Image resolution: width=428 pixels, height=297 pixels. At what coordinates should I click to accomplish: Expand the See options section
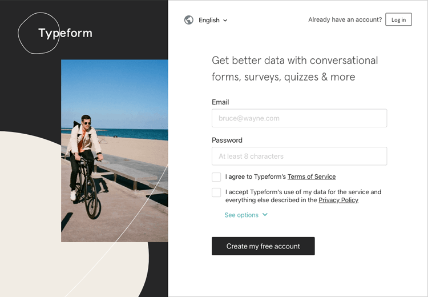[245, 215]
